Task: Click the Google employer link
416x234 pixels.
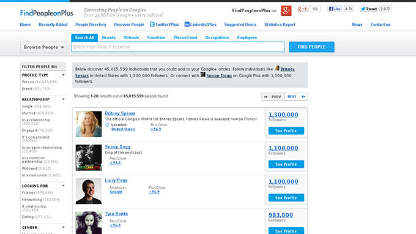Action: (116, 192)
